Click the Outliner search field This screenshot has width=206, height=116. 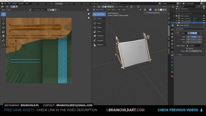click(188, 6)
